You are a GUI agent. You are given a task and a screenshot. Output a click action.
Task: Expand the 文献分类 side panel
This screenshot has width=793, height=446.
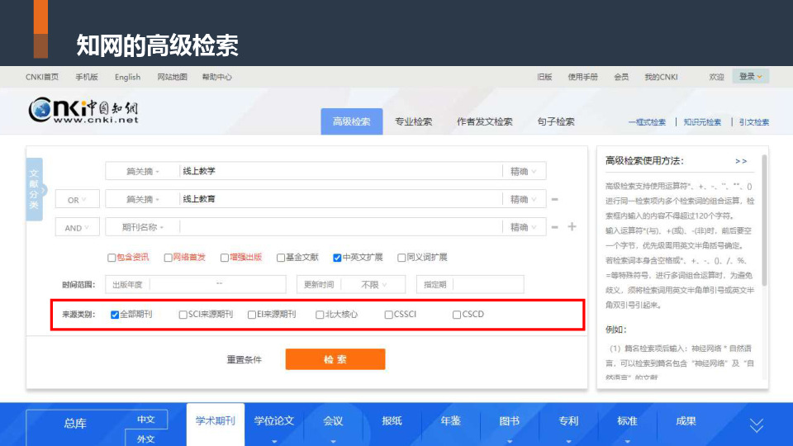tap(35, 190)
